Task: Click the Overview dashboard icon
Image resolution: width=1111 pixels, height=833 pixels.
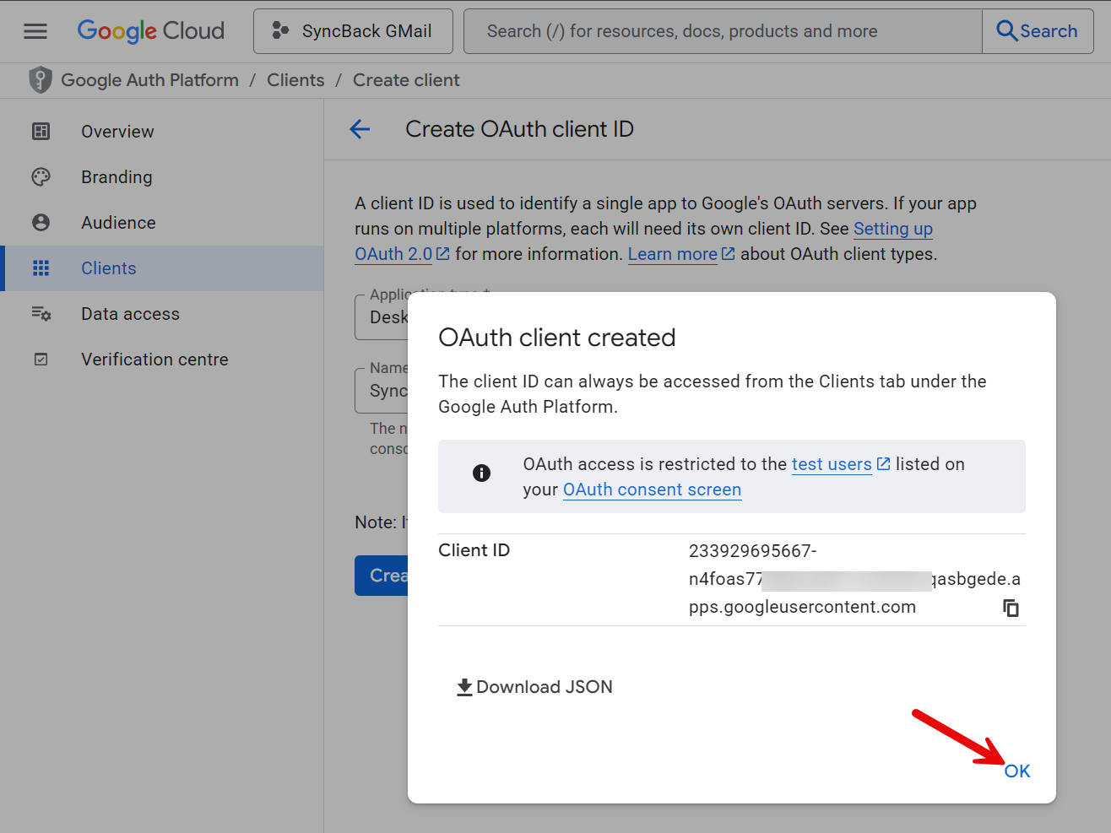Action: click(41, 132)
